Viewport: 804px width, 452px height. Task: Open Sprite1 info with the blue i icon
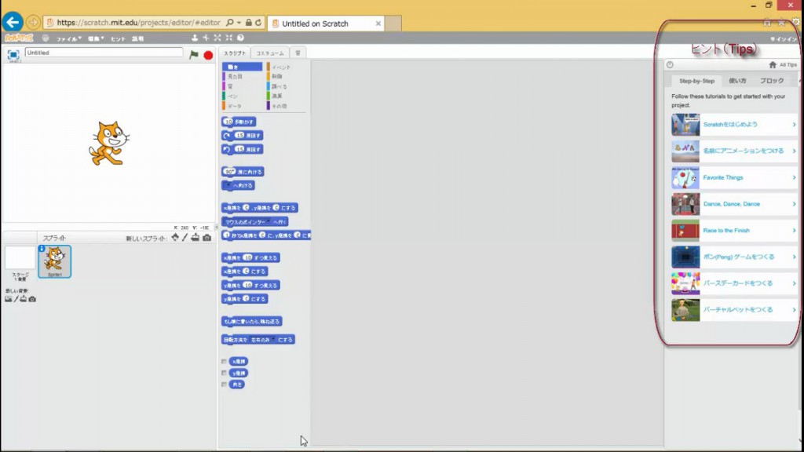tap(42, 249)
